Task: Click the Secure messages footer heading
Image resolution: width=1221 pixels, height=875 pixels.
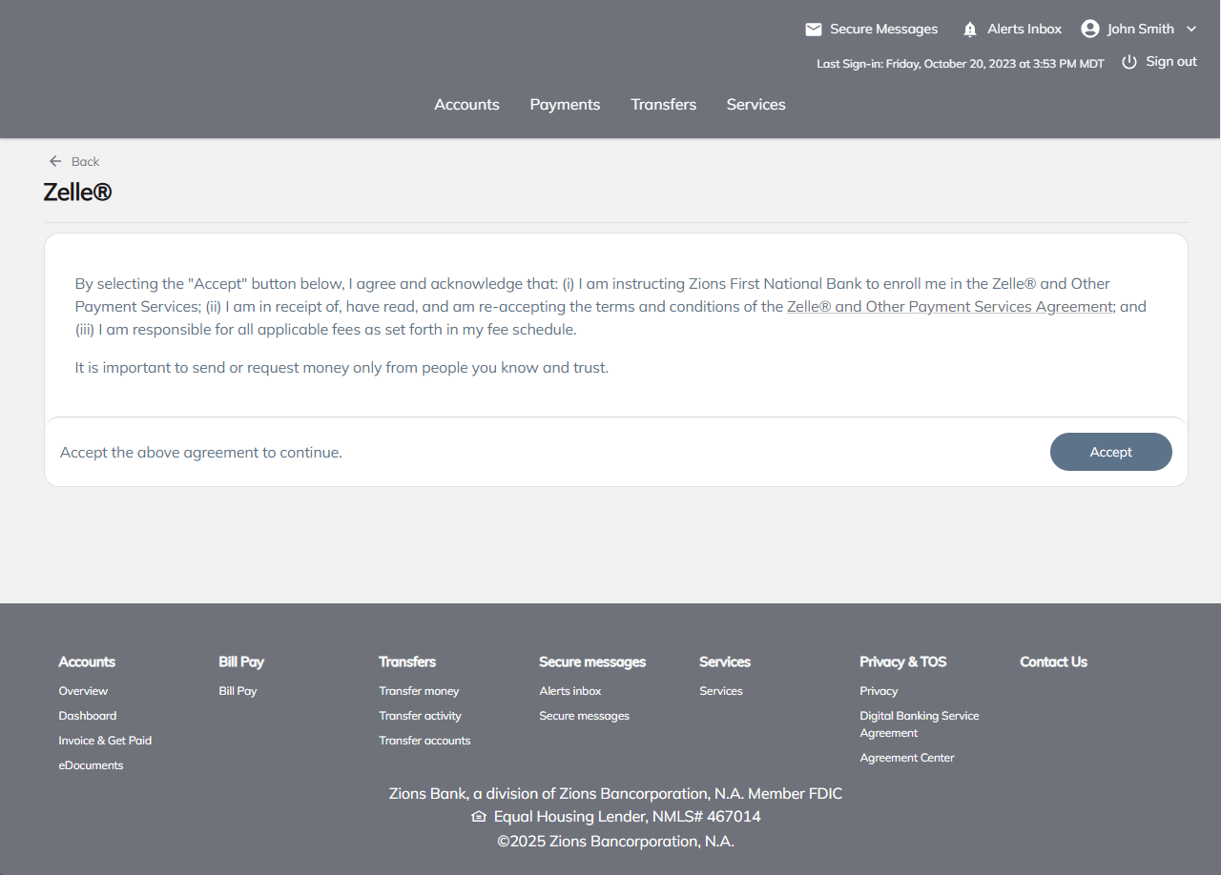Action: [x=592, y=661]
